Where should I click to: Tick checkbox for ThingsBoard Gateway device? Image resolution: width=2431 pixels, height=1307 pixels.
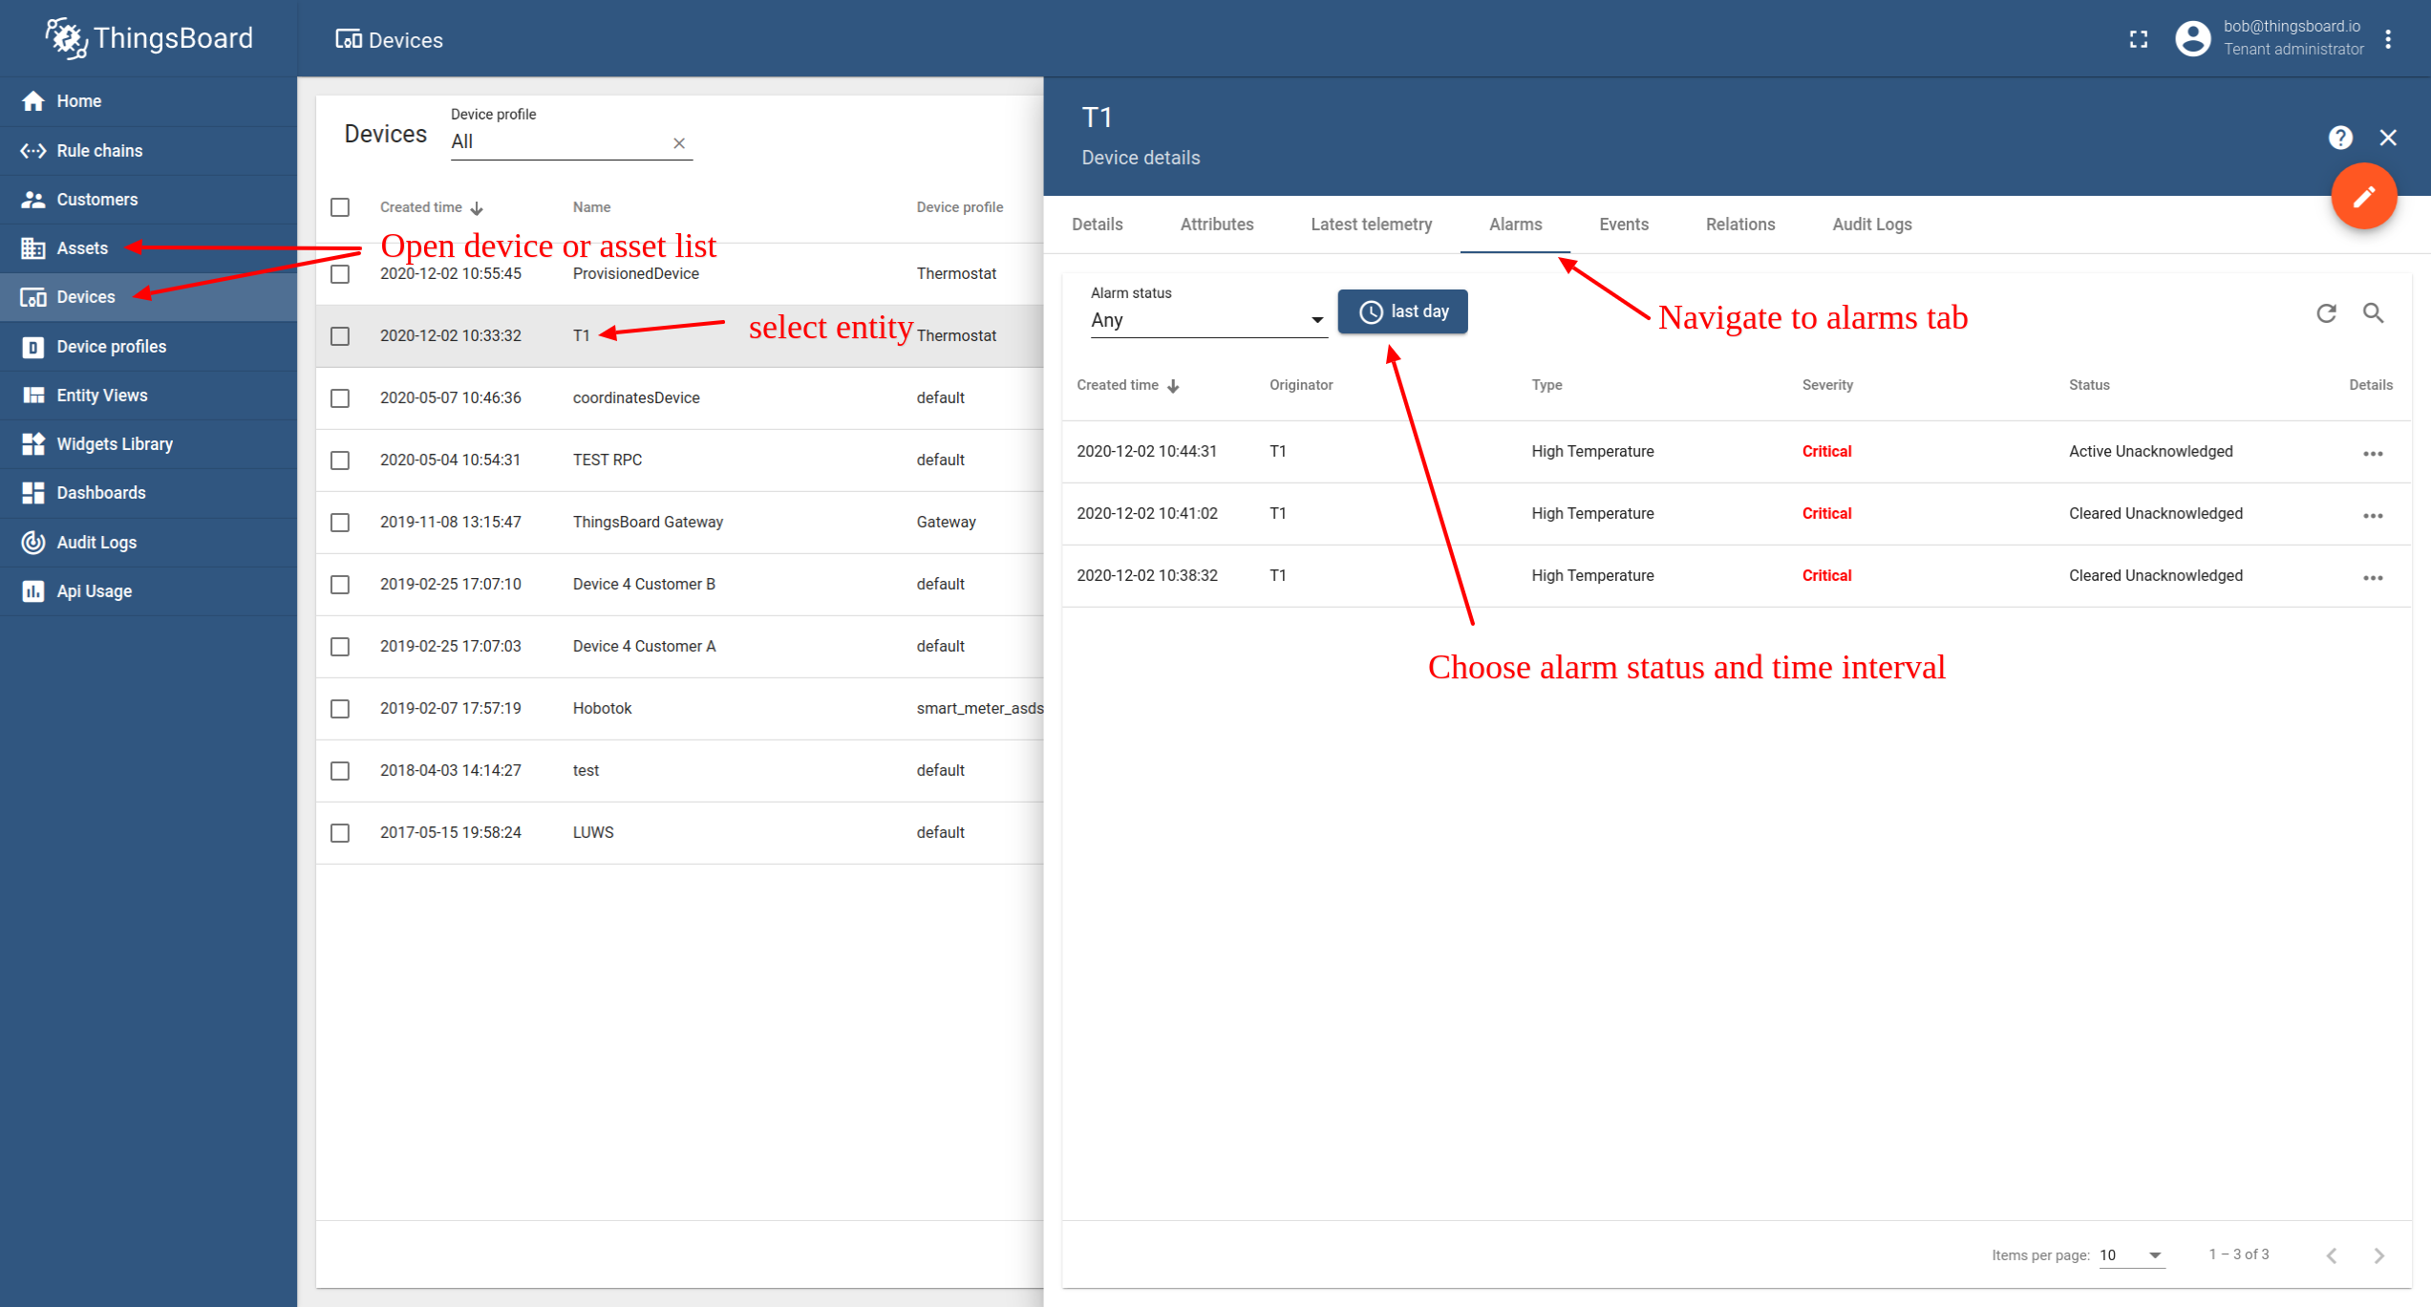point(340,523)
